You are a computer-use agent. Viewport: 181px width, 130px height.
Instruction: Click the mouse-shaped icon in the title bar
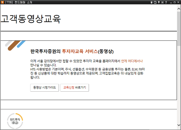click(x=151, y=2)
